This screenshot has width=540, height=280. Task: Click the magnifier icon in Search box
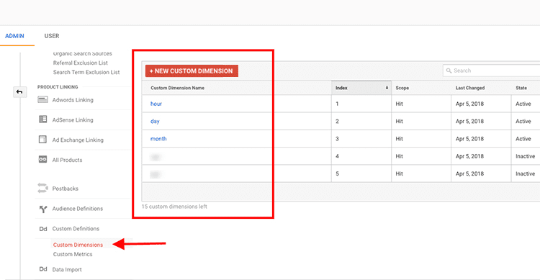(x=449, y=71)
